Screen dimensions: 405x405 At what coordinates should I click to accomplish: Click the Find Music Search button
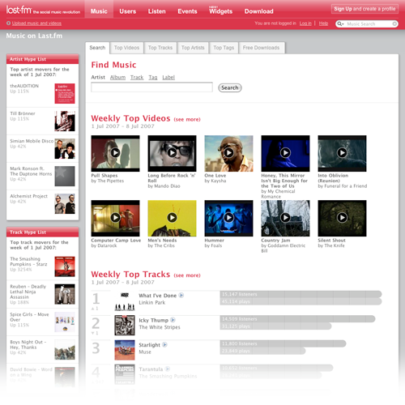(x=230, y=87)
